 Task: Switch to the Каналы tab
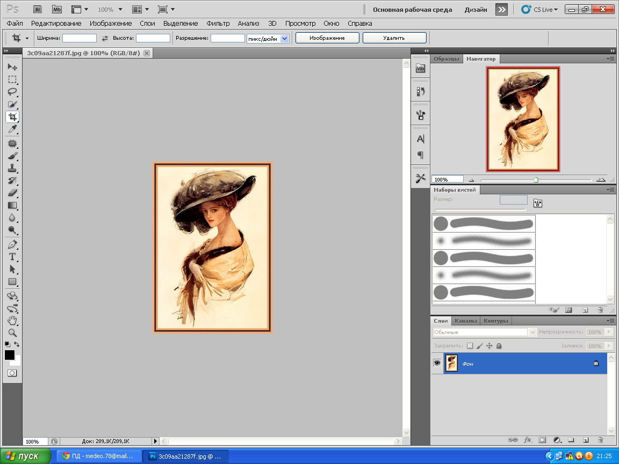point(465,321)
